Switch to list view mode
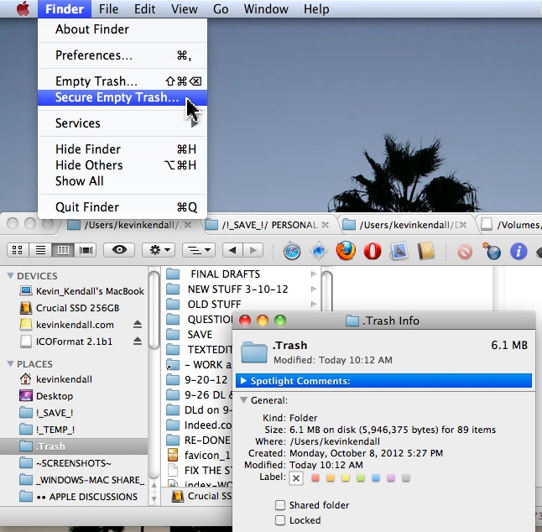 point(39,250)
